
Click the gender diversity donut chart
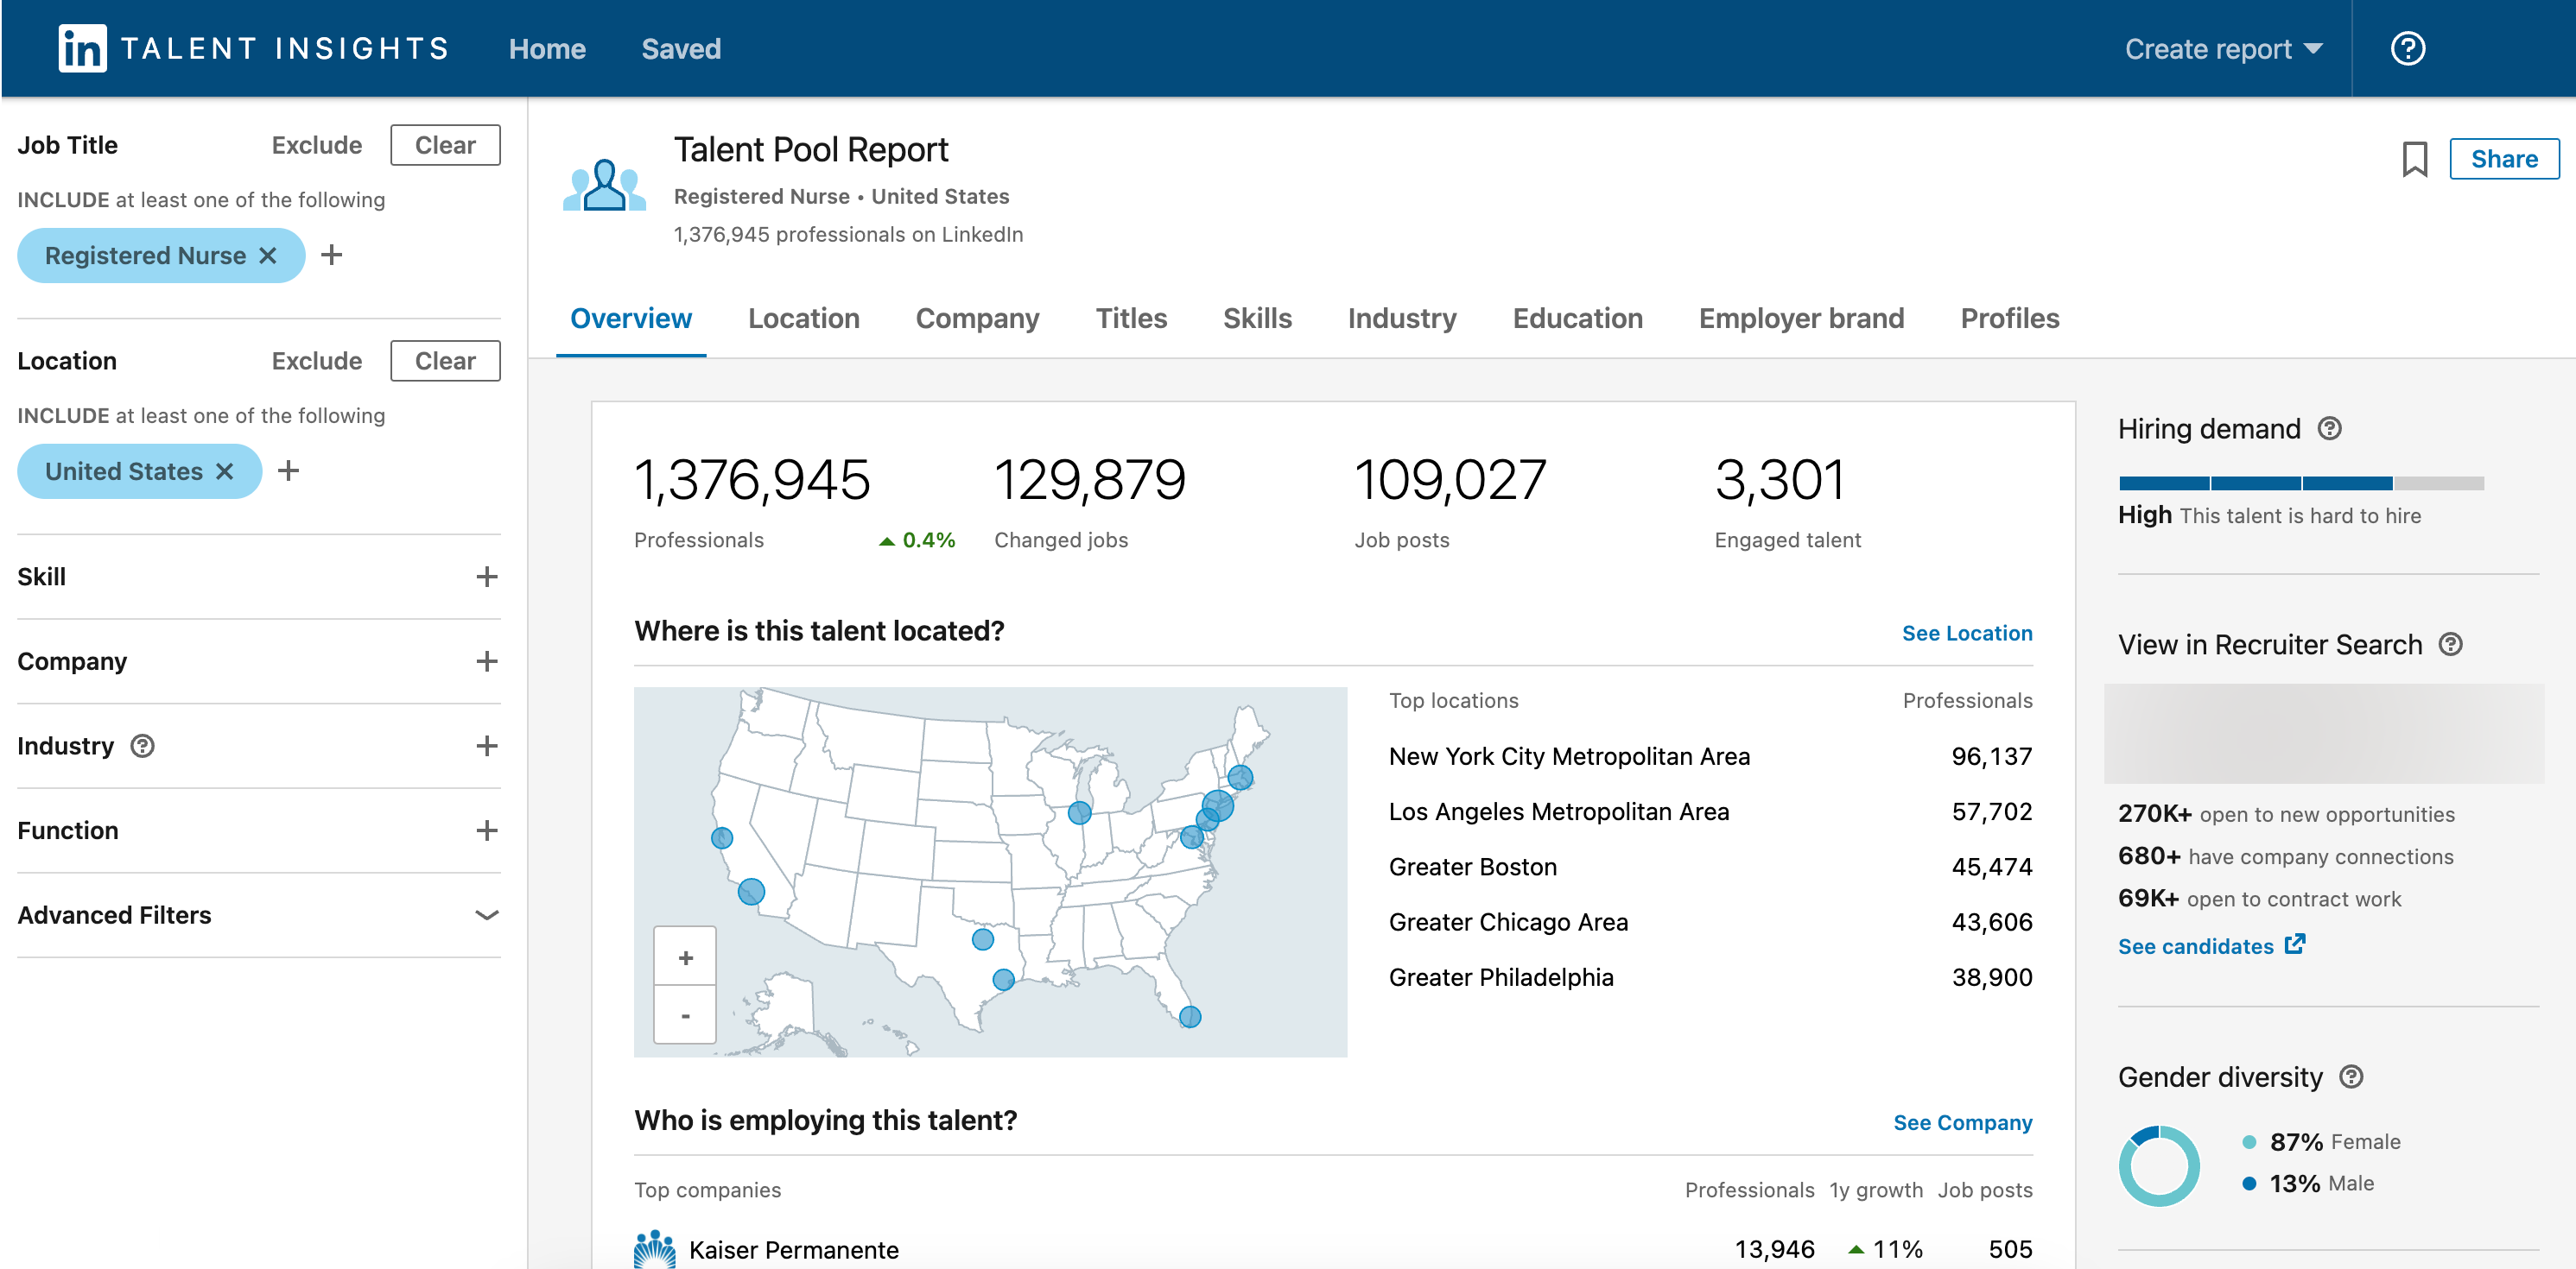[2159, 1166]
